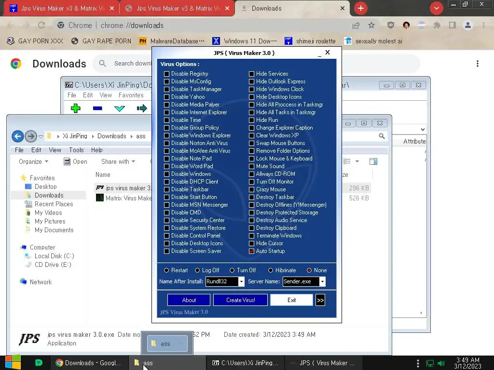Click Explorer's forward arrow button
This screenshot has height=370, width=494.
(31, 136)
